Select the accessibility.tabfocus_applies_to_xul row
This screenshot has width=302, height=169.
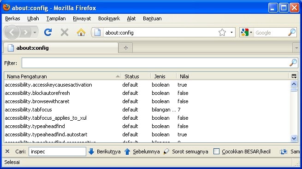147,118
